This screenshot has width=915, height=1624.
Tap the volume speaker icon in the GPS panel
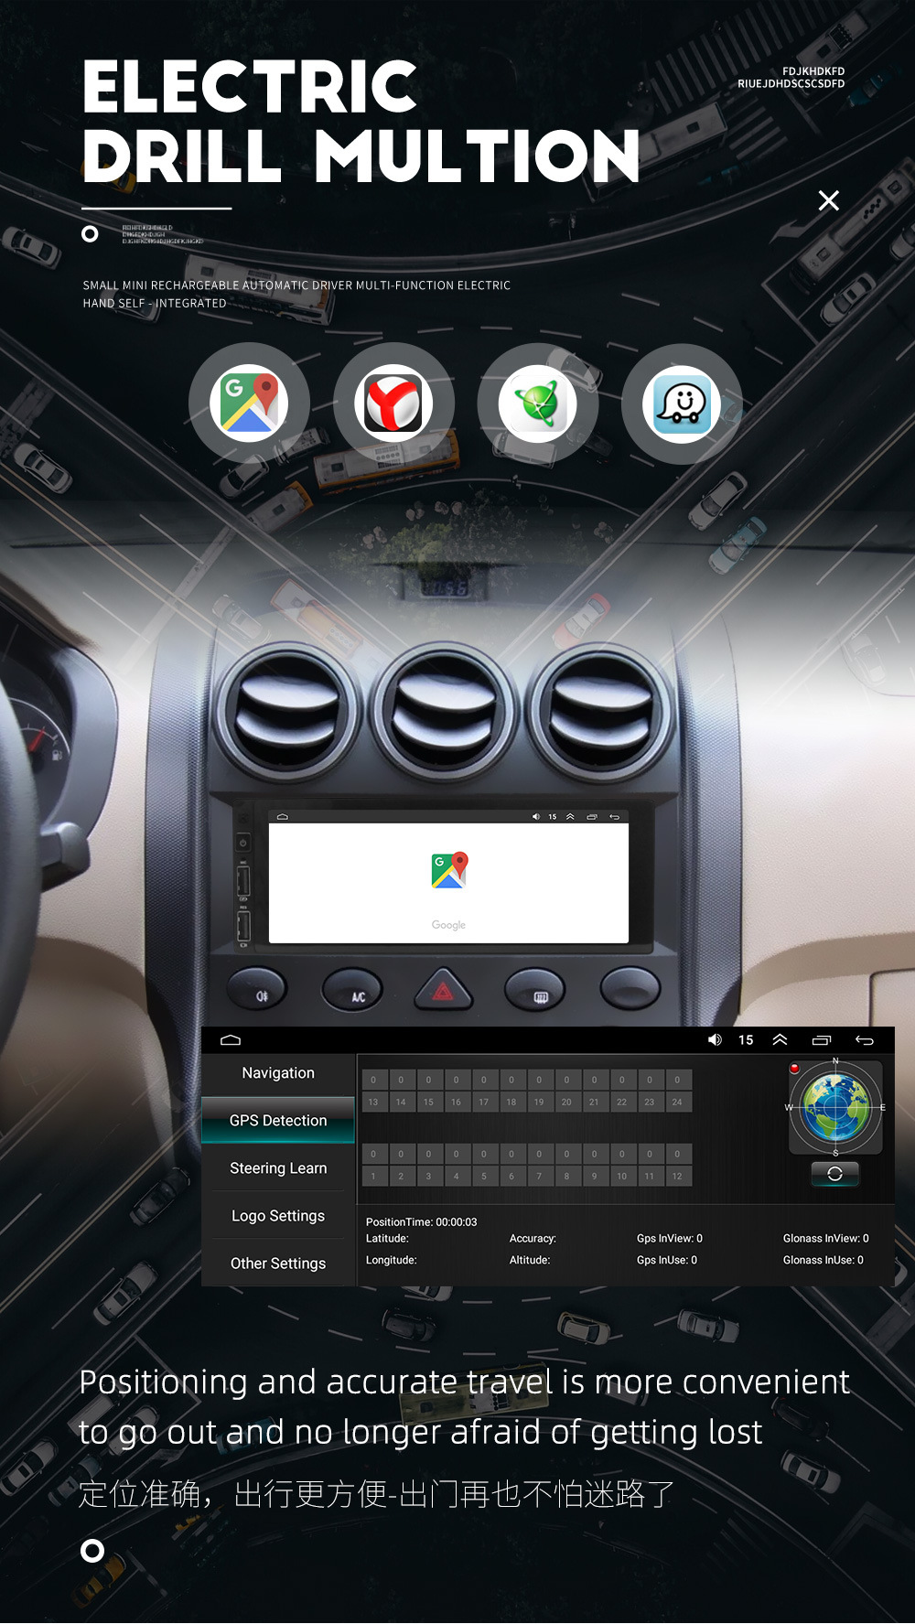point(715,1040)
